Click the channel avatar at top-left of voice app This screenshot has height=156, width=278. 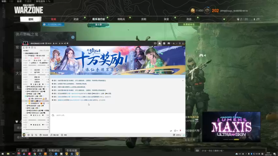pyautogui.click(x=25, y=43)
